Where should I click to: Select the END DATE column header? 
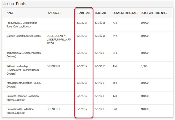101,13
